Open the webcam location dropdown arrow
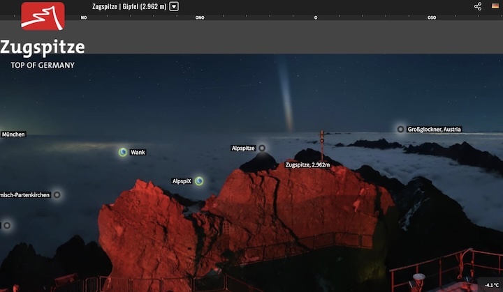The image size is (503, 292). click(174, 6)
